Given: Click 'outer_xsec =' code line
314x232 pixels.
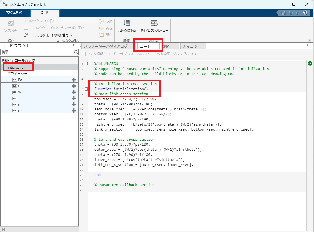Looking at the screenshot, I should (x=149, y=149).
